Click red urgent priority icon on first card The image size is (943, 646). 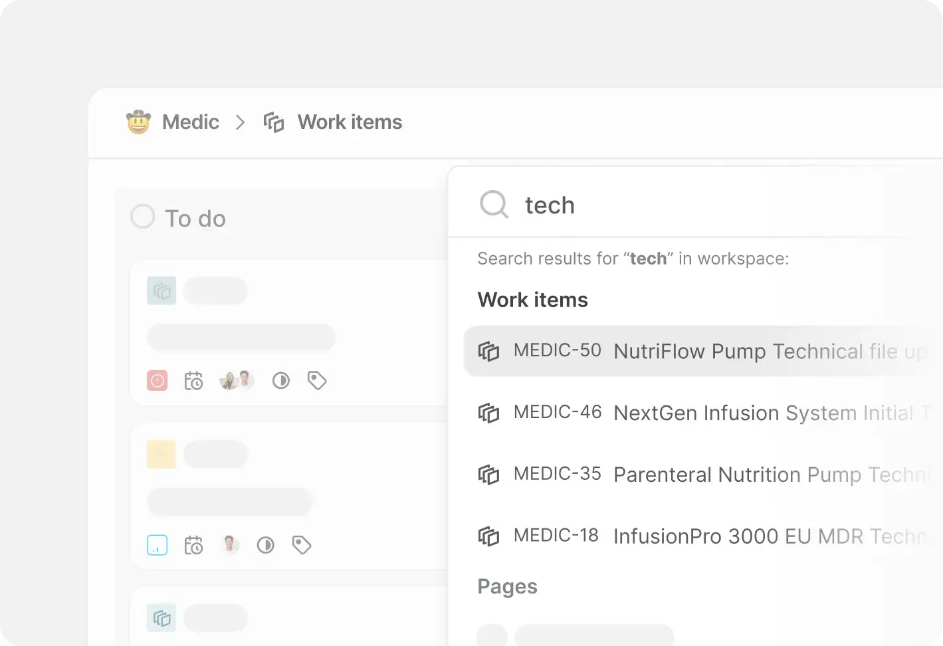[x=157, y=381]
